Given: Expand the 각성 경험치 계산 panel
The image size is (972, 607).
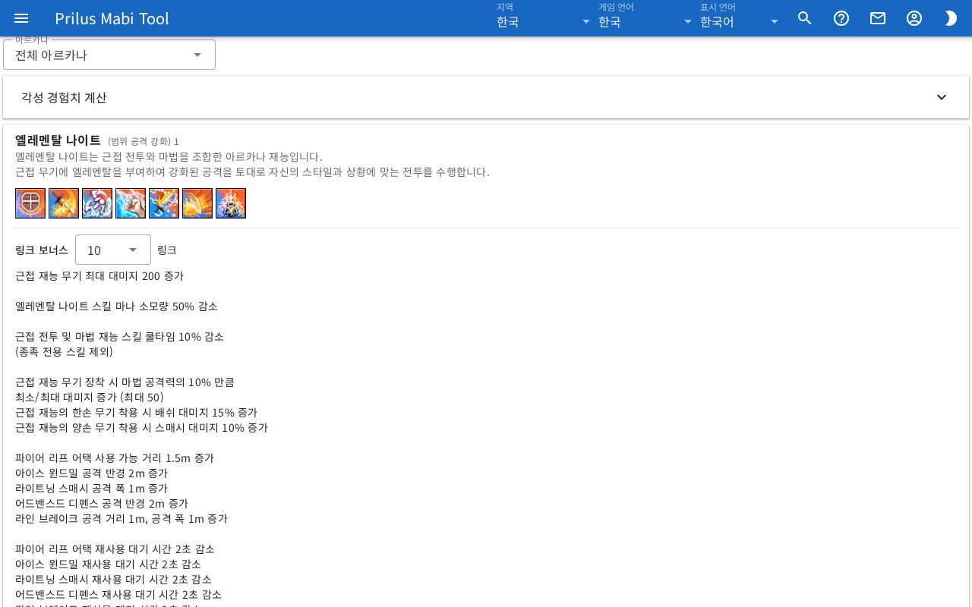Looking at the screenshot, I should tap(486, 97).
